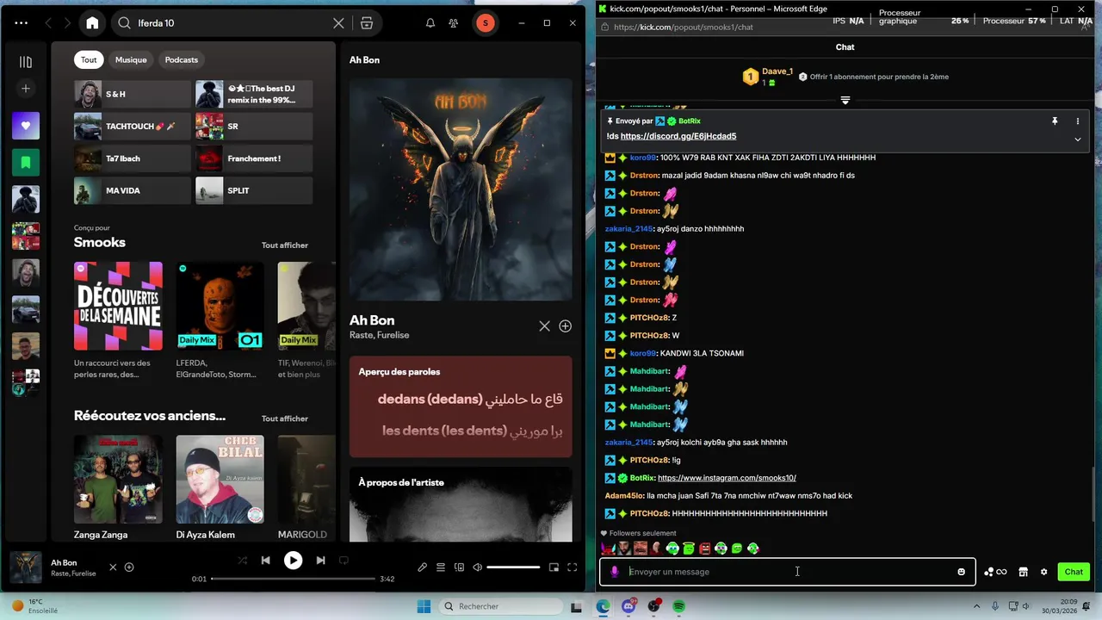1102x620 pixels.
Task: Add Ah Bon to library in panel
Action: coord(566,325)
